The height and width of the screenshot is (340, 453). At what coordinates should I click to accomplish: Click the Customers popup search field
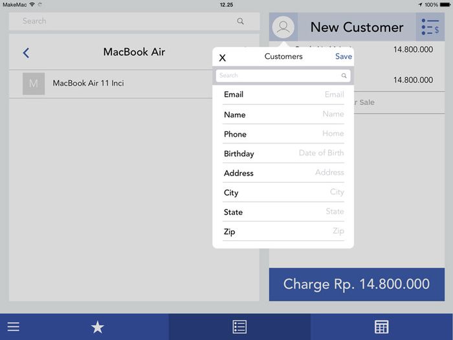click(283, 76)
